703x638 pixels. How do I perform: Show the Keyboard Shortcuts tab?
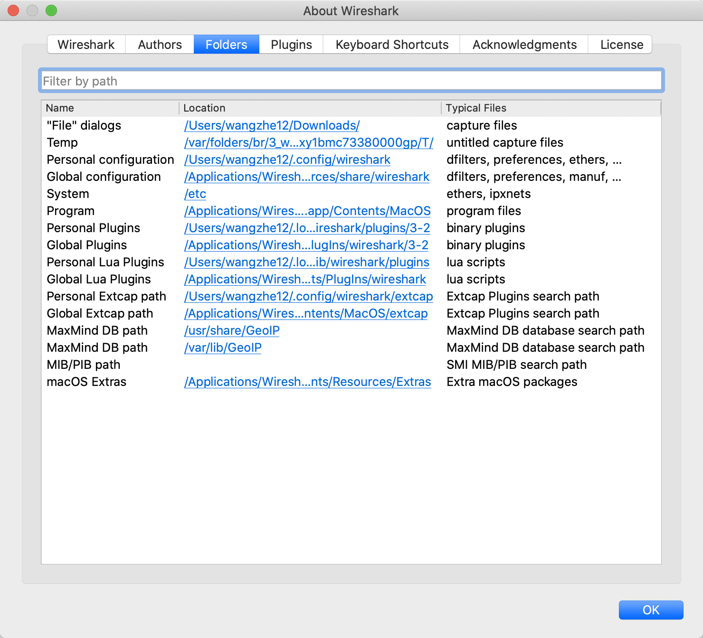(x=392, y=45)
